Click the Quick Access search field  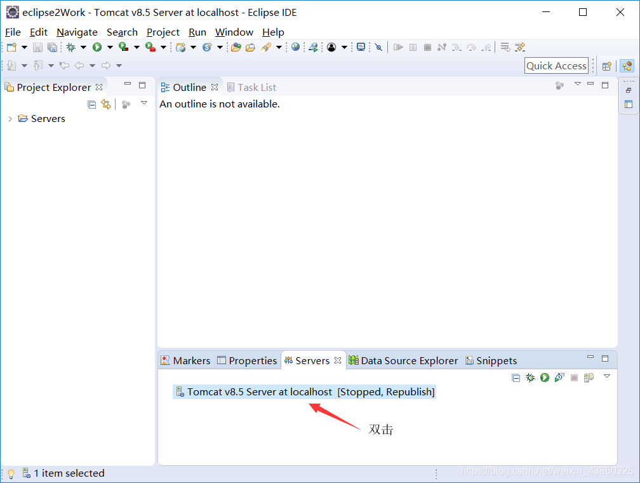[556, 66]
